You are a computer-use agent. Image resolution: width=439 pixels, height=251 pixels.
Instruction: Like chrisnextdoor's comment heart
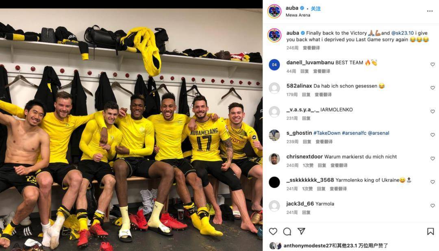click(432, 158)
